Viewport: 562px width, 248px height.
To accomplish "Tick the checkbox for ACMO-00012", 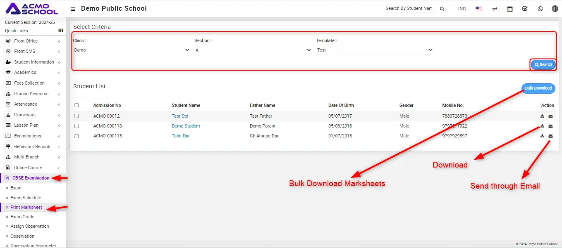I will 77,116.
